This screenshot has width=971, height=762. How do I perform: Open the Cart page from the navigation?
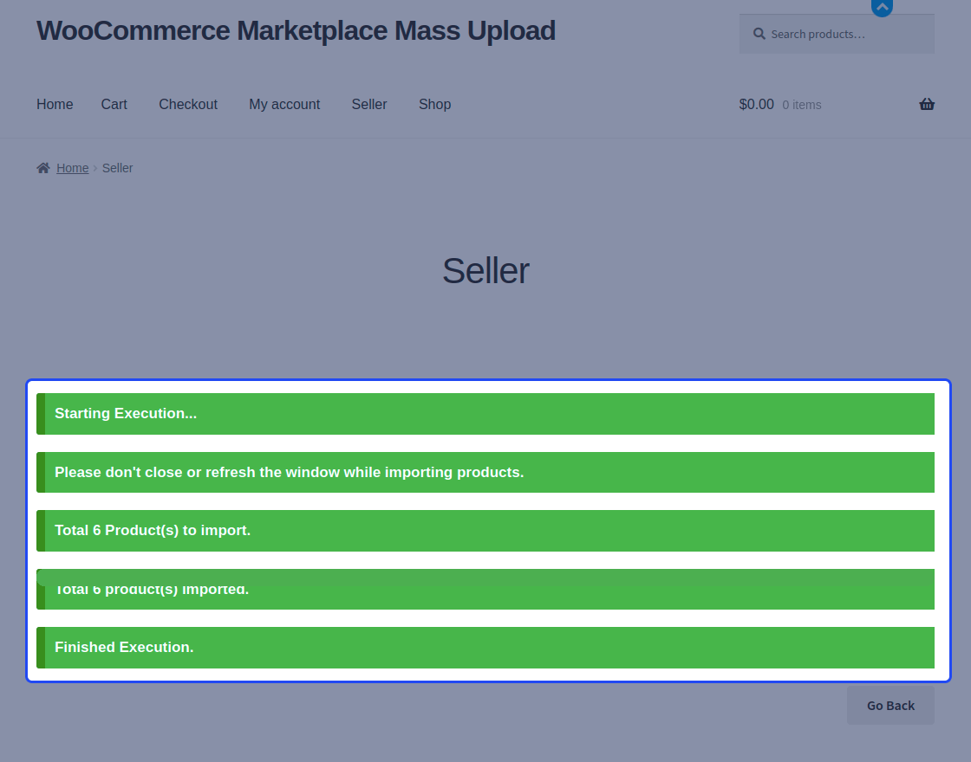114,104
